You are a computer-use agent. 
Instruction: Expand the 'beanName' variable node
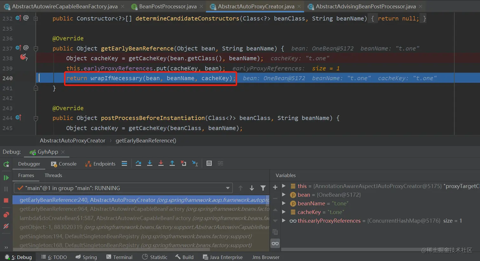(x=284, y=203)
